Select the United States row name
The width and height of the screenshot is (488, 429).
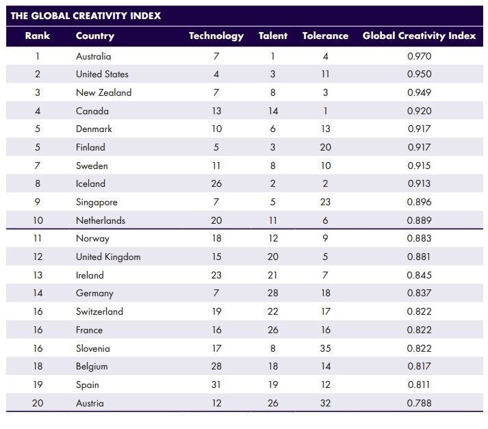point(102,74)
